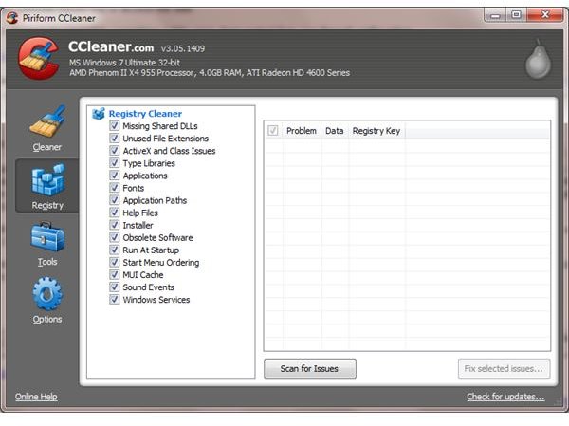
Task: Uncheck Unused File Extensions
Action: (x=115, y=138)
